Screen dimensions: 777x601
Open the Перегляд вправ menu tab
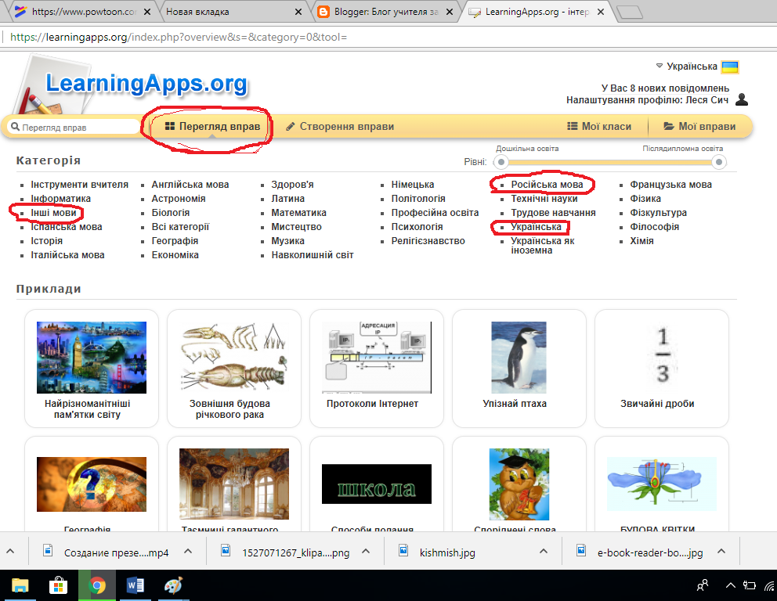[x=212, y=127]
